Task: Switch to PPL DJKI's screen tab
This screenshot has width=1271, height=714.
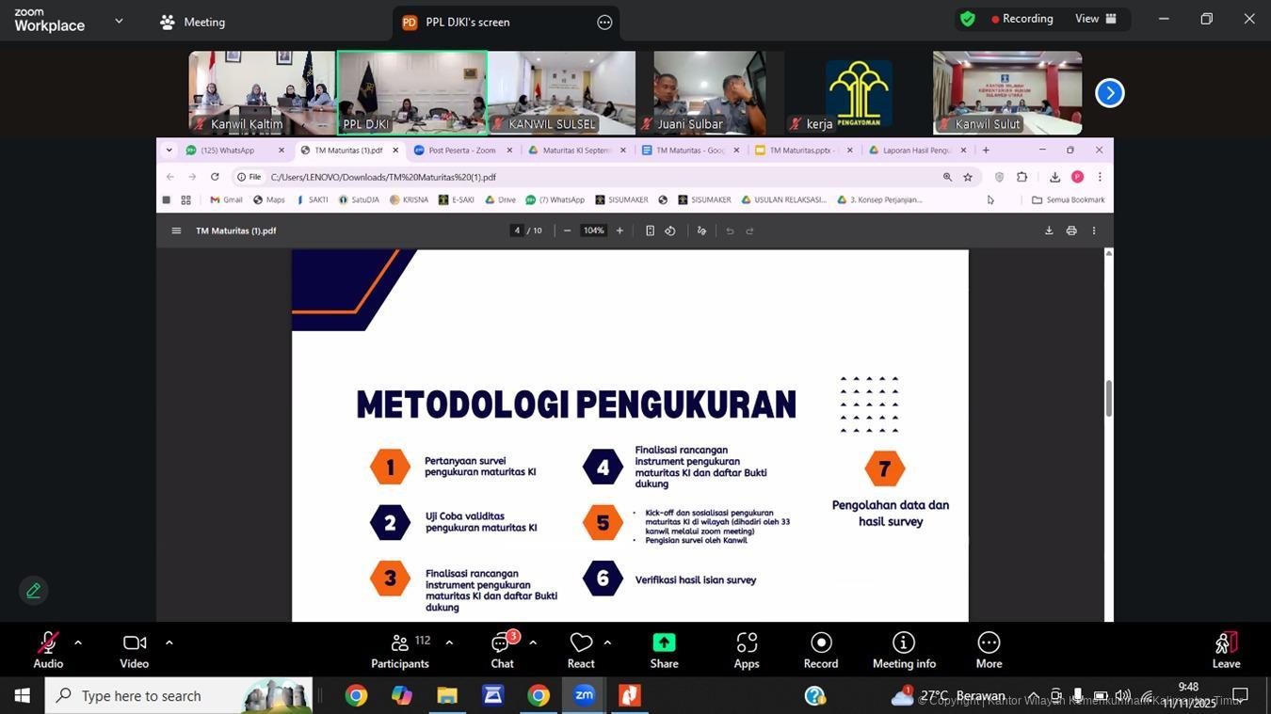Action: point(468,23)
